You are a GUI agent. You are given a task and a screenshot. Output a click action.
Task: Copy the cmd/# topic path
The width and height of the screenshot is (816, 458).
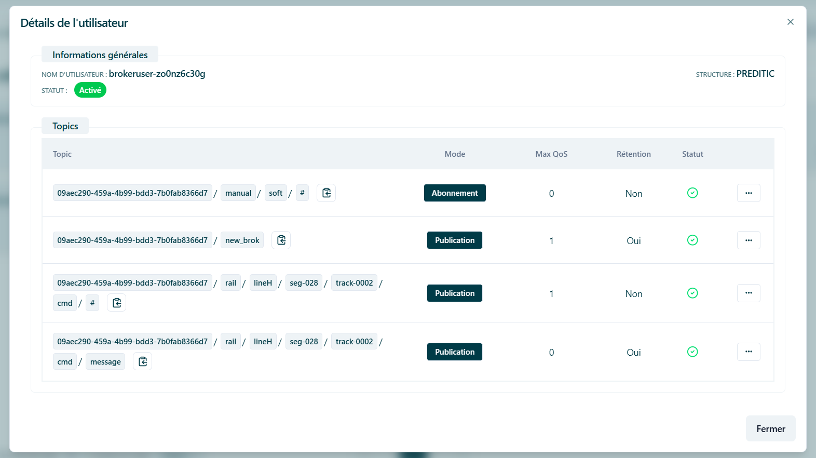point(116,303)
